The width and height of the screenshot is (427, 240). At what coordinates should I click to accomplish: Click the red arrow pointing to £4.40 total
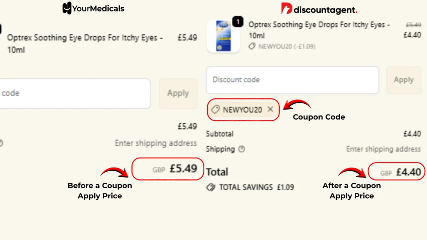coord(352,172)
